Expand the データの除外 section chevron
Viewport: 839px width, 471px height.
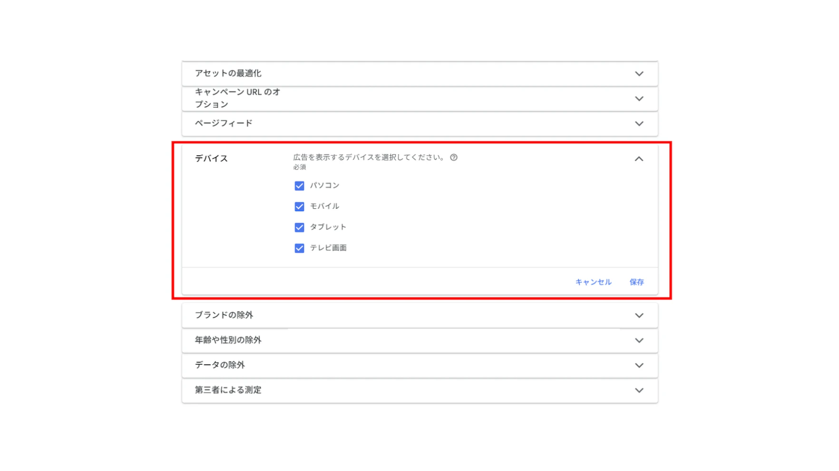tap(639, 365)
